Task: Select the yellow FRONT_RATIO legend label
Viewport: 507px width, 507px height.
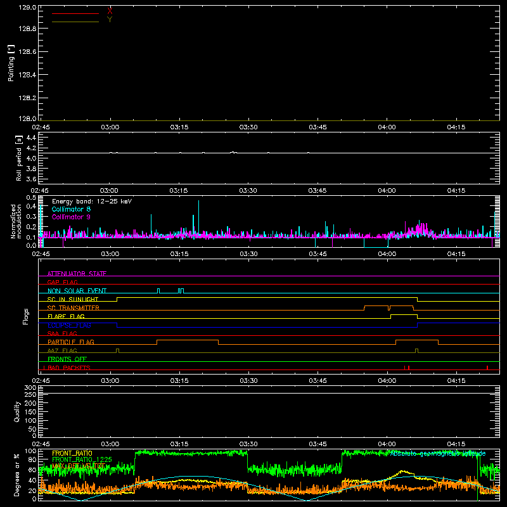Action: pyautogui.click(x=72, y=453)
